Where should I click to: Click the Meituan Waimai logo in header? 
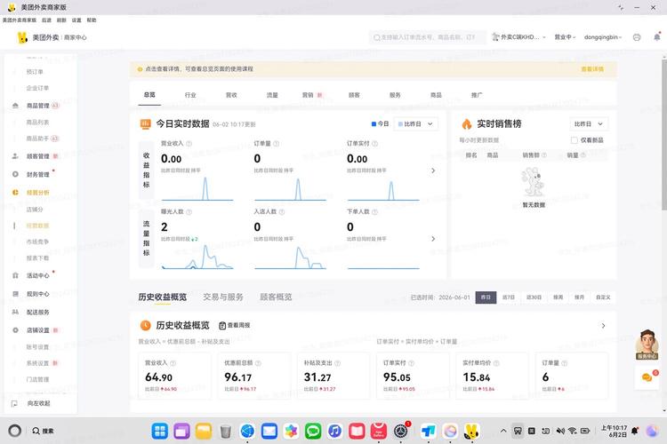click(22, 37)
